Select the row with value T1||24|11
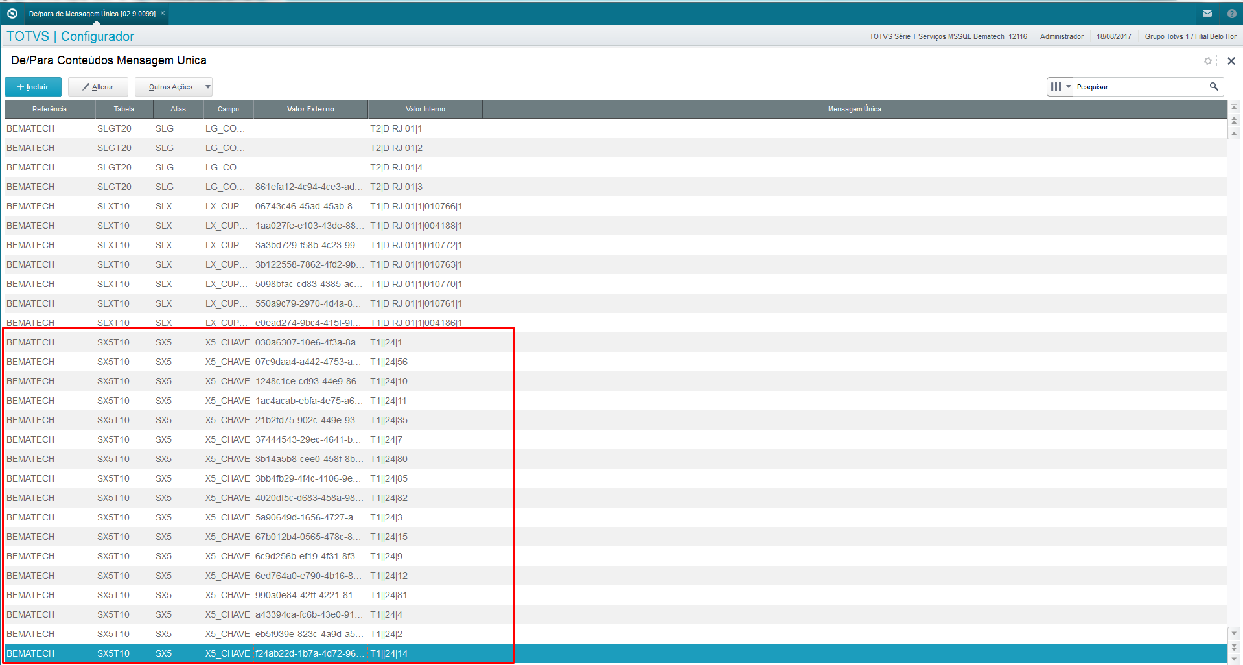 click(616, 401)
